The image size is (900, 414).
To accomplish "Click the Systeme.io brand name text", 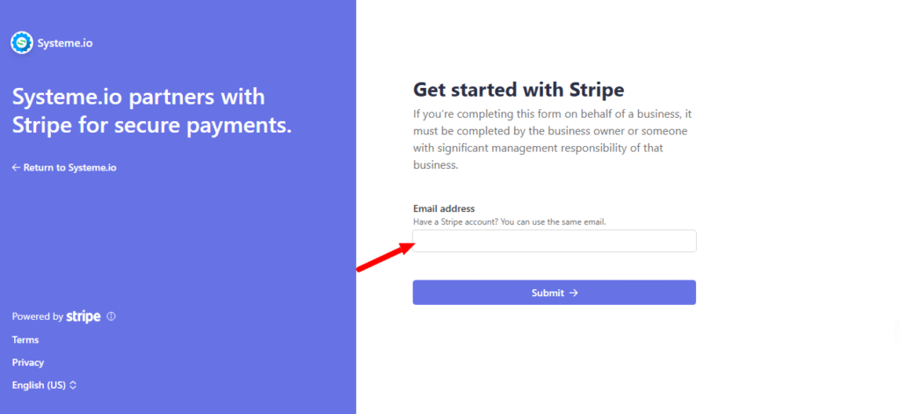I will point(65,43).
